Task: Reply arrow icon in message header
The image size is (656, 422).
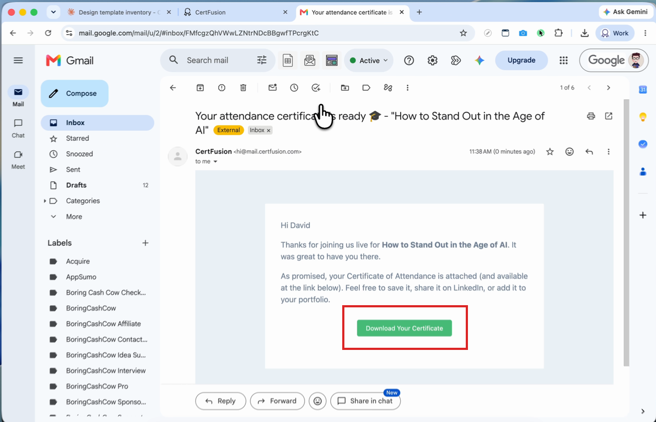Action: click(x=589, y=152)
